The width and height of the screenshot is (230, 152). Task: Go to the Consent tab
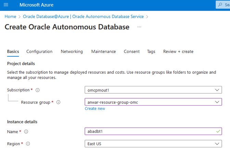[x=132, y=52]
